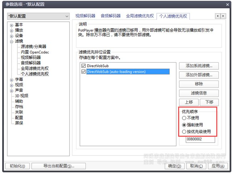Click the merit value field 00800002
This screenshot has width=232, height=173.
[200, 140]
